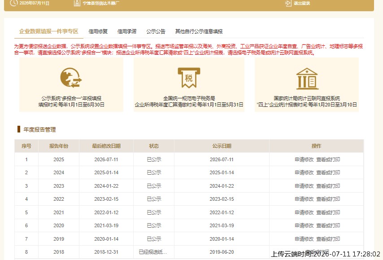Open 公示系统"多报合一"年报填报 card text
This screenshot has width=383, height=260.
[x=71, y=98]
